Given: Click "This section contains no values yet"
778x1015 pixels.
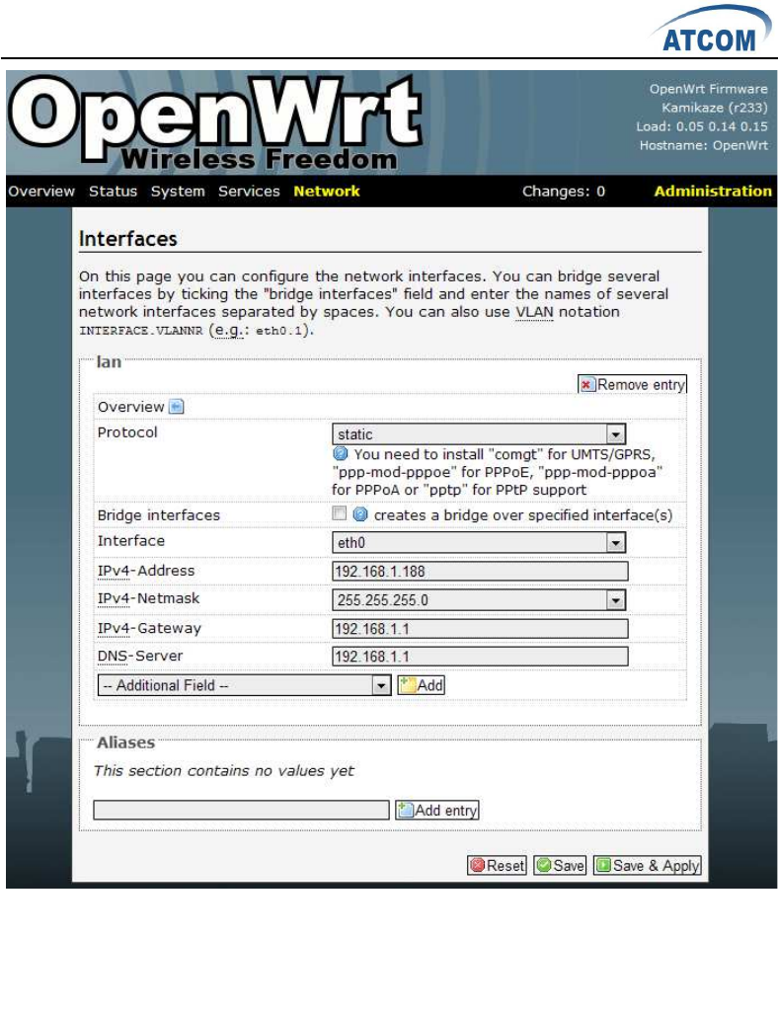Looking at the screenshot, I should point(224,771).
